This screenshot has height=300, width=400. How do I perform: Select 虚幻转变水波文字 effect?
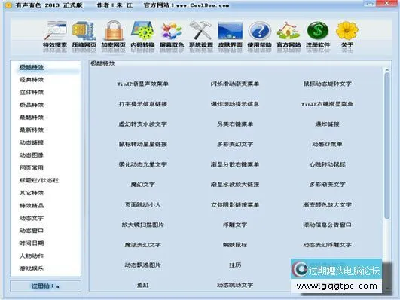coord(142,124)
